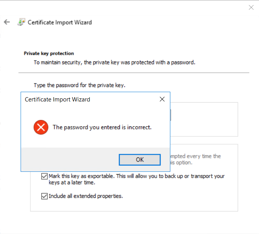Click the "keys at a later time" text line
This screenshot has width=259, height=234.
[x=72, y=182]
